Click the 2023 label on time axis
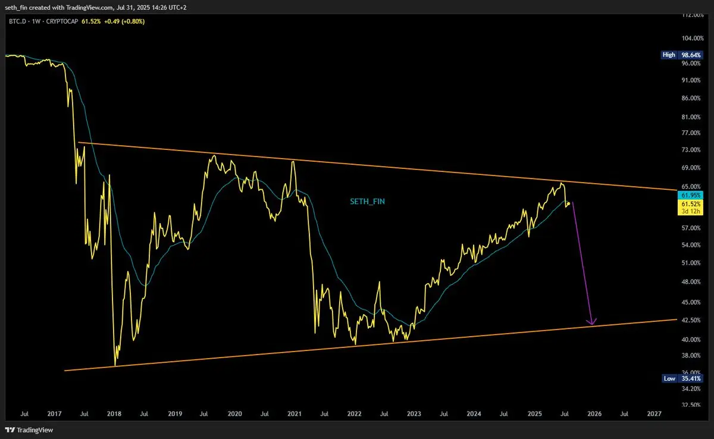 [414, 413]
